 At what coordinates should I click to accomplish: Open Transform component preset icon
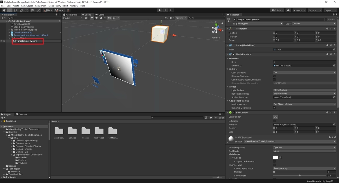coord(331,28)
